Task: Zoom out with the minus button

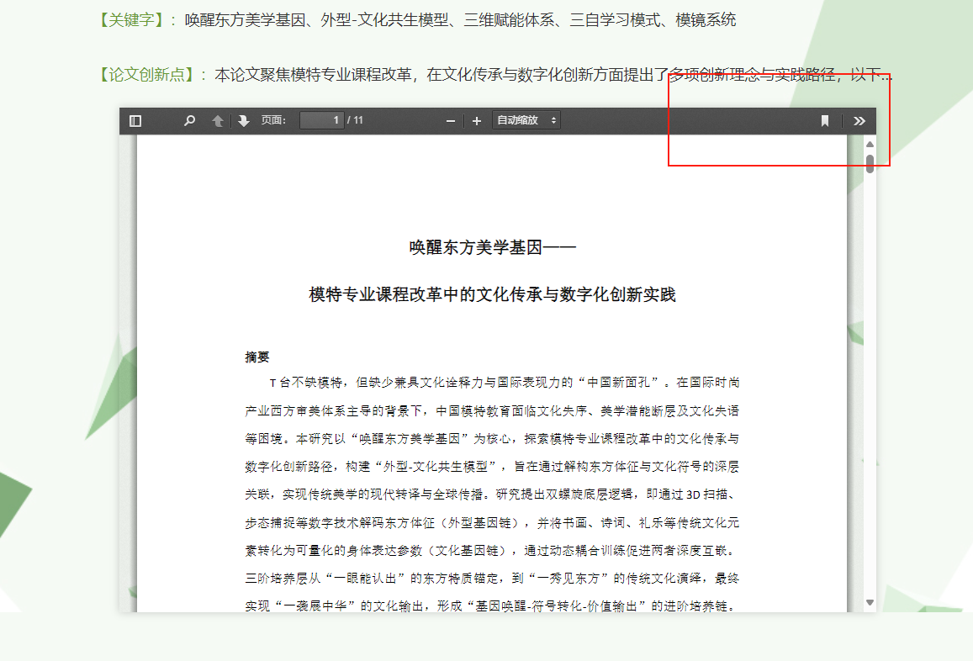Action: point(451,121)
